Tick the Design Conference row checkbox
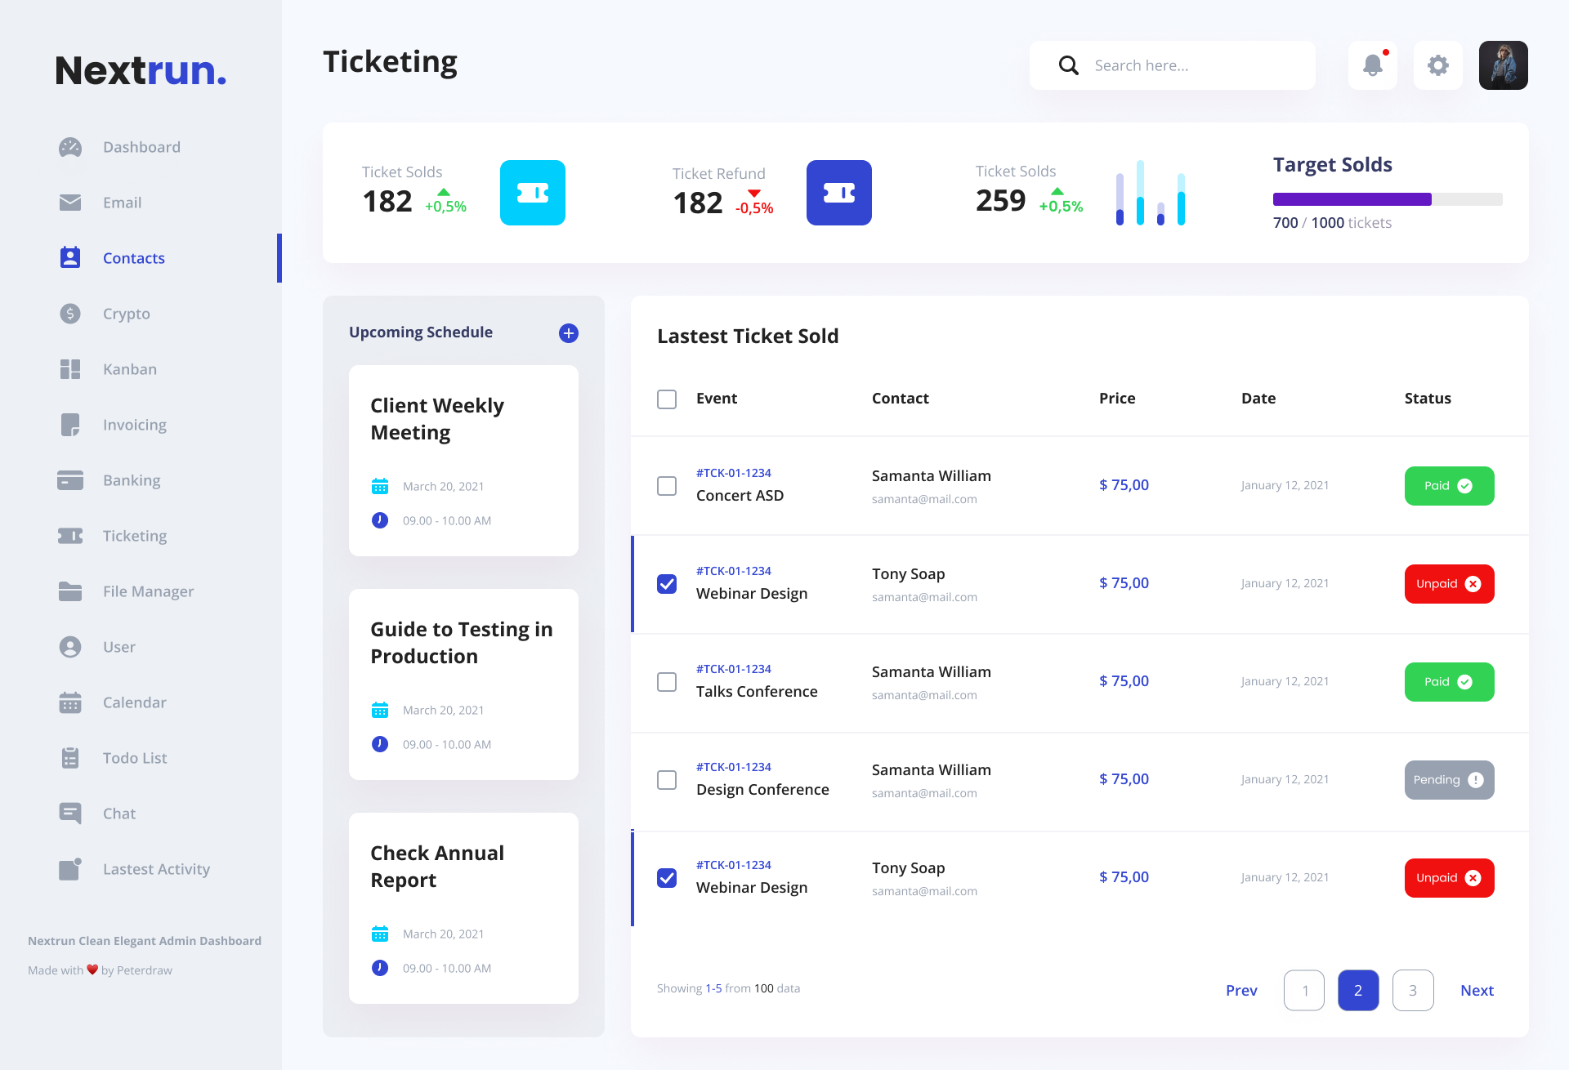Screen dimensions: 1569x1070 667,780
